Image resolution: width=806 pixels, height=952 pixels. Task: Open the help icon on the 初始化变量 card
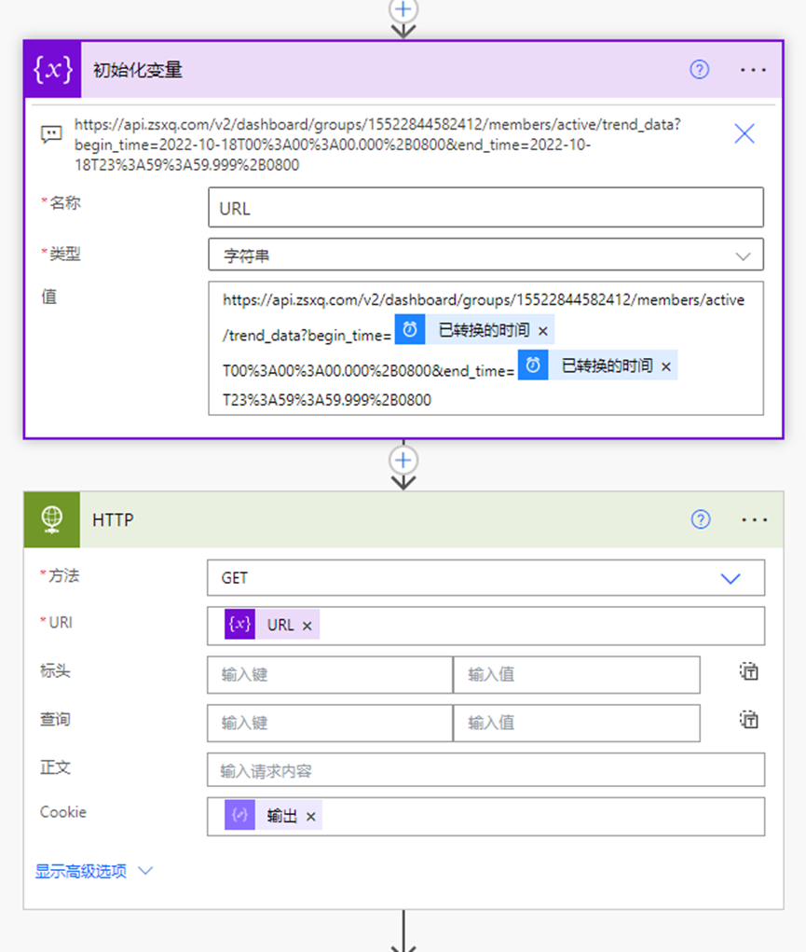pos(699,70)
